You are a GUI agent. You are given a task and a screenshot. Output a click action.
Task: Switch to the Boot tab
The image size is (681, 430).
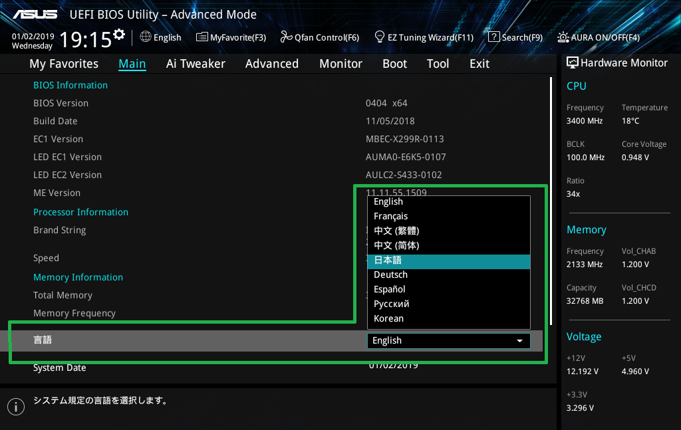(x=394, y=64)
